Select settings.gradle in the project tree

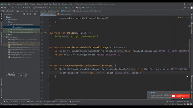point(15,55)
